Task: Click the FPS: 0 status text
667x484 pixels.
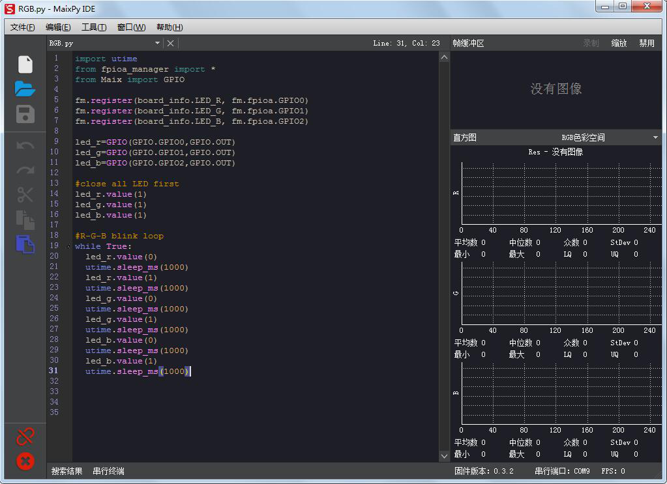Action: click(613, 471)
